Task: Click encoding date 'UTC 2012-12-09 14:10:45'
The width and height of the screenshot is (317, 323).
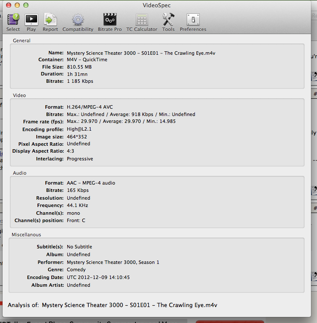Action: [x=98, y=277]
